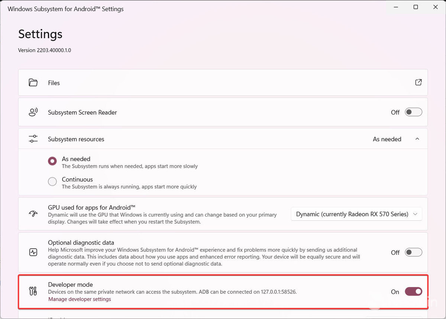The height and width of the screenshot is (319, 446).
Task: Click the Optional diagnostic data icon
Action: click(x=33, y=252)
